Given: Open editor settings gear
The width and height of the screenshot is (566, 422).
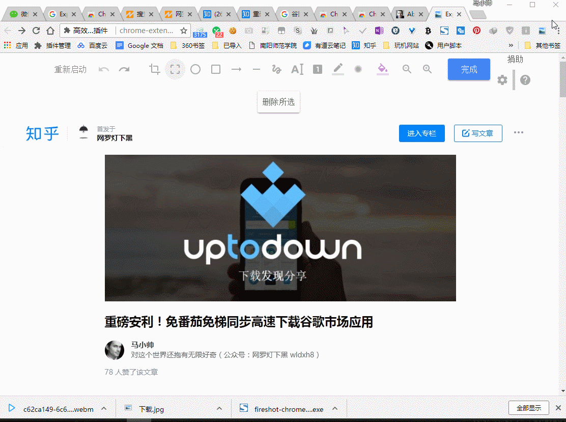Looking at the screenshot, I should 502,80.
